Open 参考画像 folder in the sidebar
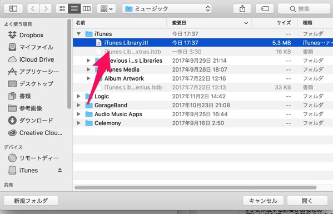Viewport: 333px width, 214px height. pos(25,108)
